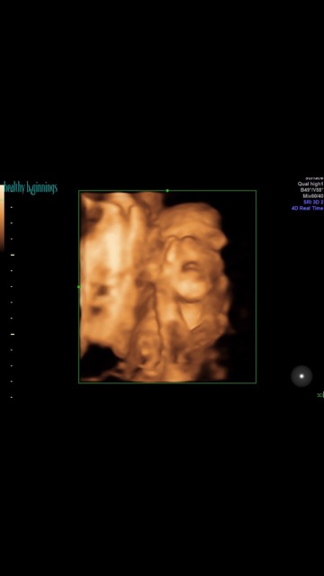Select the 4D Real Time mode label
Screen dimensions: 324x576
308,208
